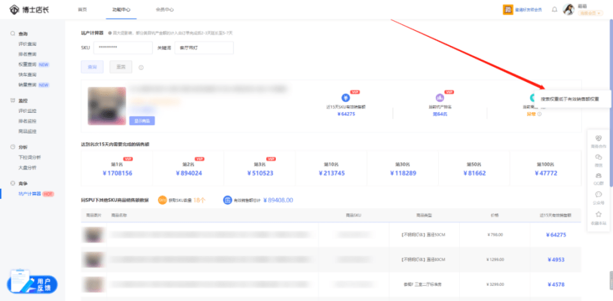The width and height of the screenshot is (613, 301).
Task: Select 权重查询 in the sidebar
Action: [x=27, y=64]
